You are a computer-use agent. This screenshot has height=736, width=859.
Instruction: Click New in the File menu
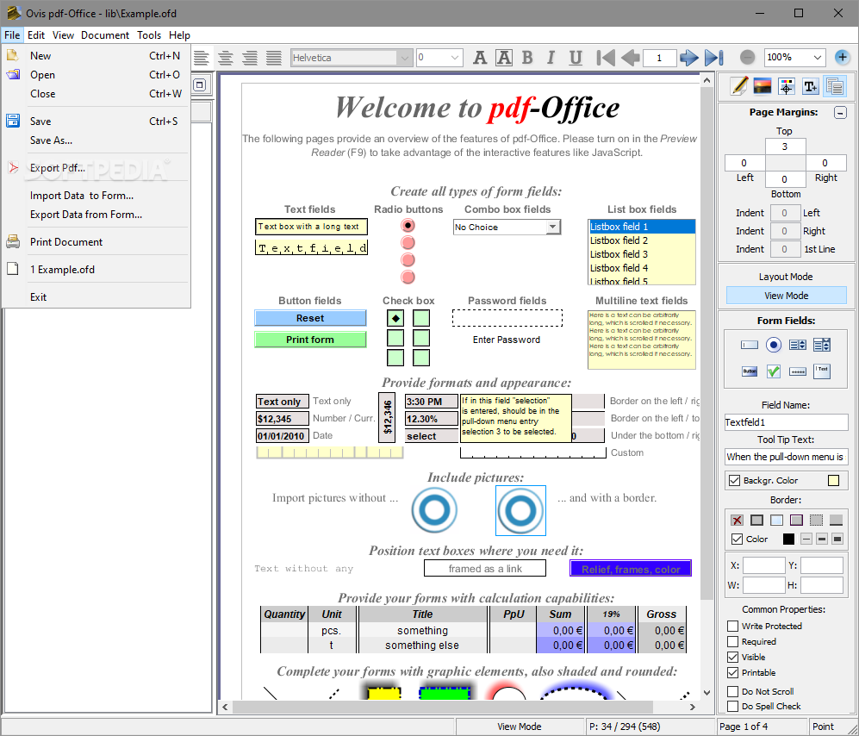tap(96, 56)
